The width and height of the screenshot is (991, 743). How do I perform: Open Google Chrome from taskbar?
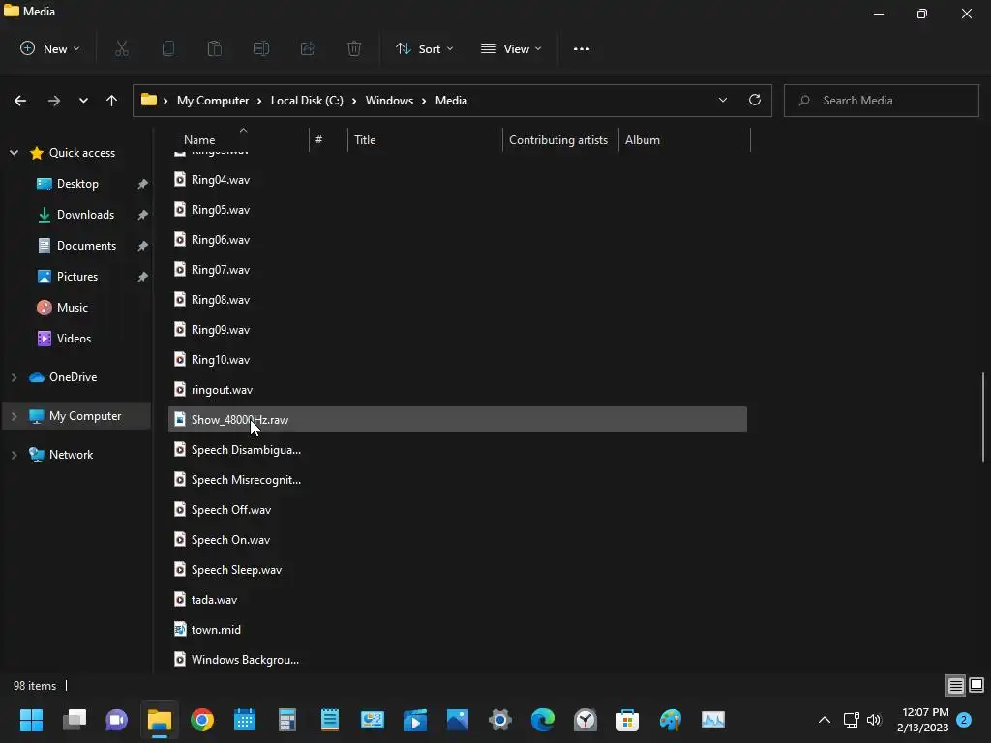202,720
